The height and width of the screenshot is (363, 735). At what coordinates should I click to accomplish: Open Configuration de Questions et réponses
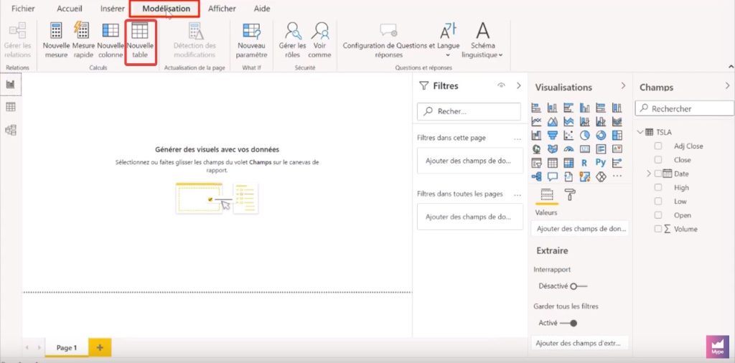(x=389, y=40)
